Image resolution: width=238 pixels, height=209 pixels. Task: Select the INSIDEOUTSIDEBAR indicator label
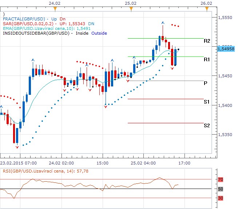(36, 33)
